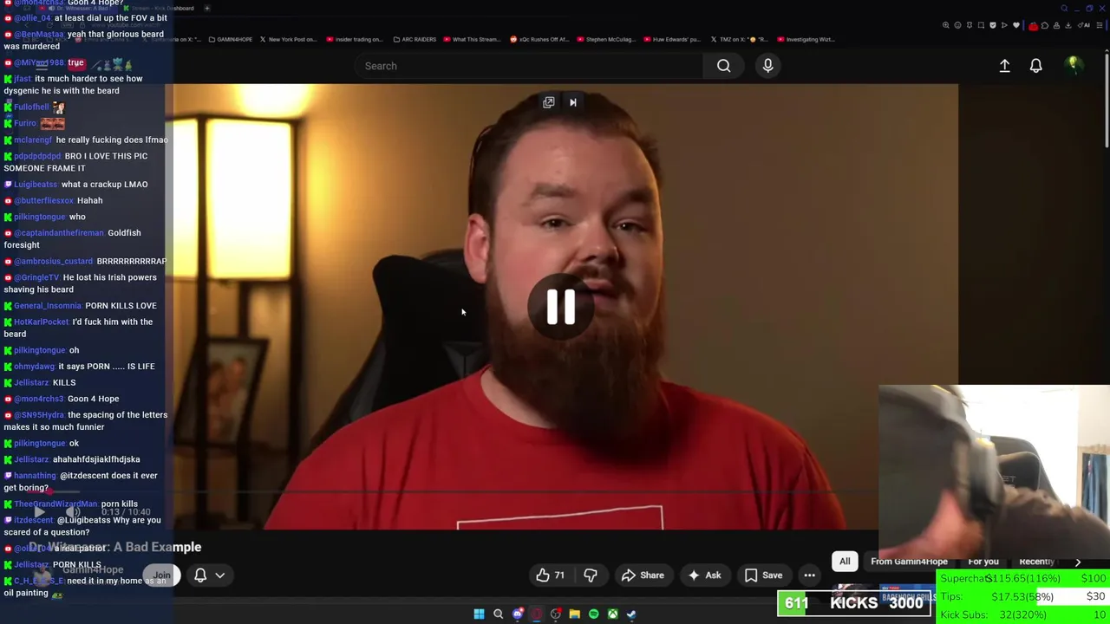Image resolution: width=1110 pixels, height=624 pixels.
Task: Share the video
Action: click(x=643, y=575)
